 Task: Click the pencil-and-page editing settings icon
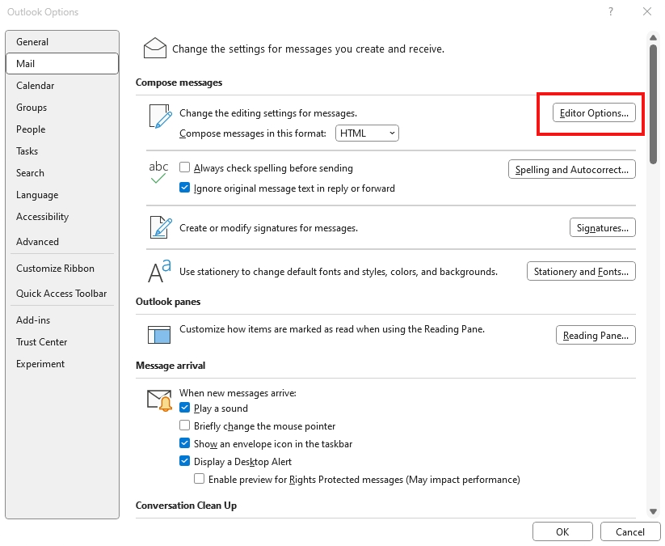click(160, 116)
